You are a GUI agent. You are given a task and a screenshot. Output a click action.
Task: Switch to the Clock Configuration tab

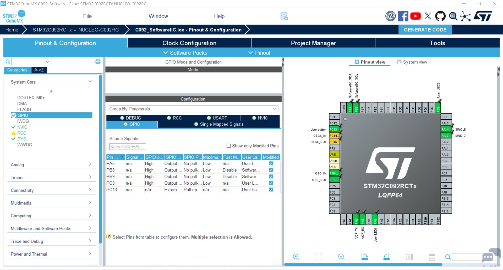(189, 43)
